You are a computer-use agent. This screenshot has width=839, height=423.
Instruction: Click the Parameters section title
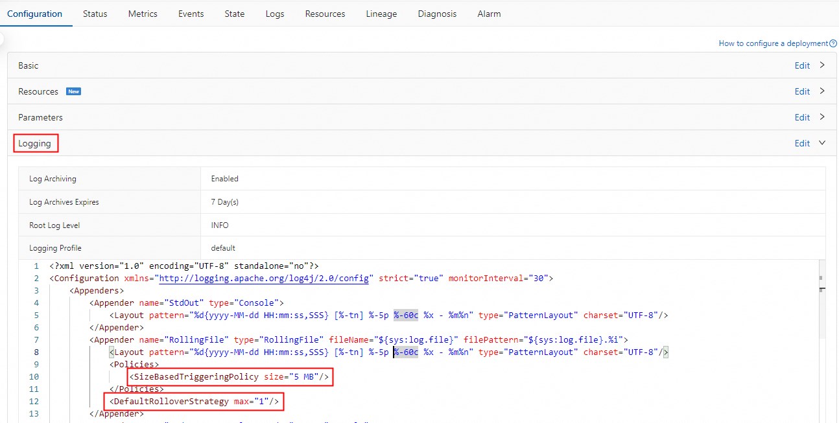point(40,117)
